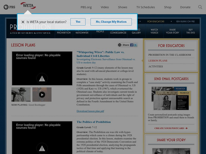This screenshot has width=206, height=154.
Task: Click warning icon in first video player
Action: pyautogui.click(x=42, y=79)
